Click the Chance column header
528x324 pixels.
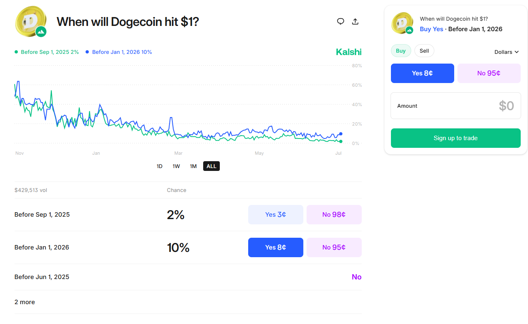[177, 190]
